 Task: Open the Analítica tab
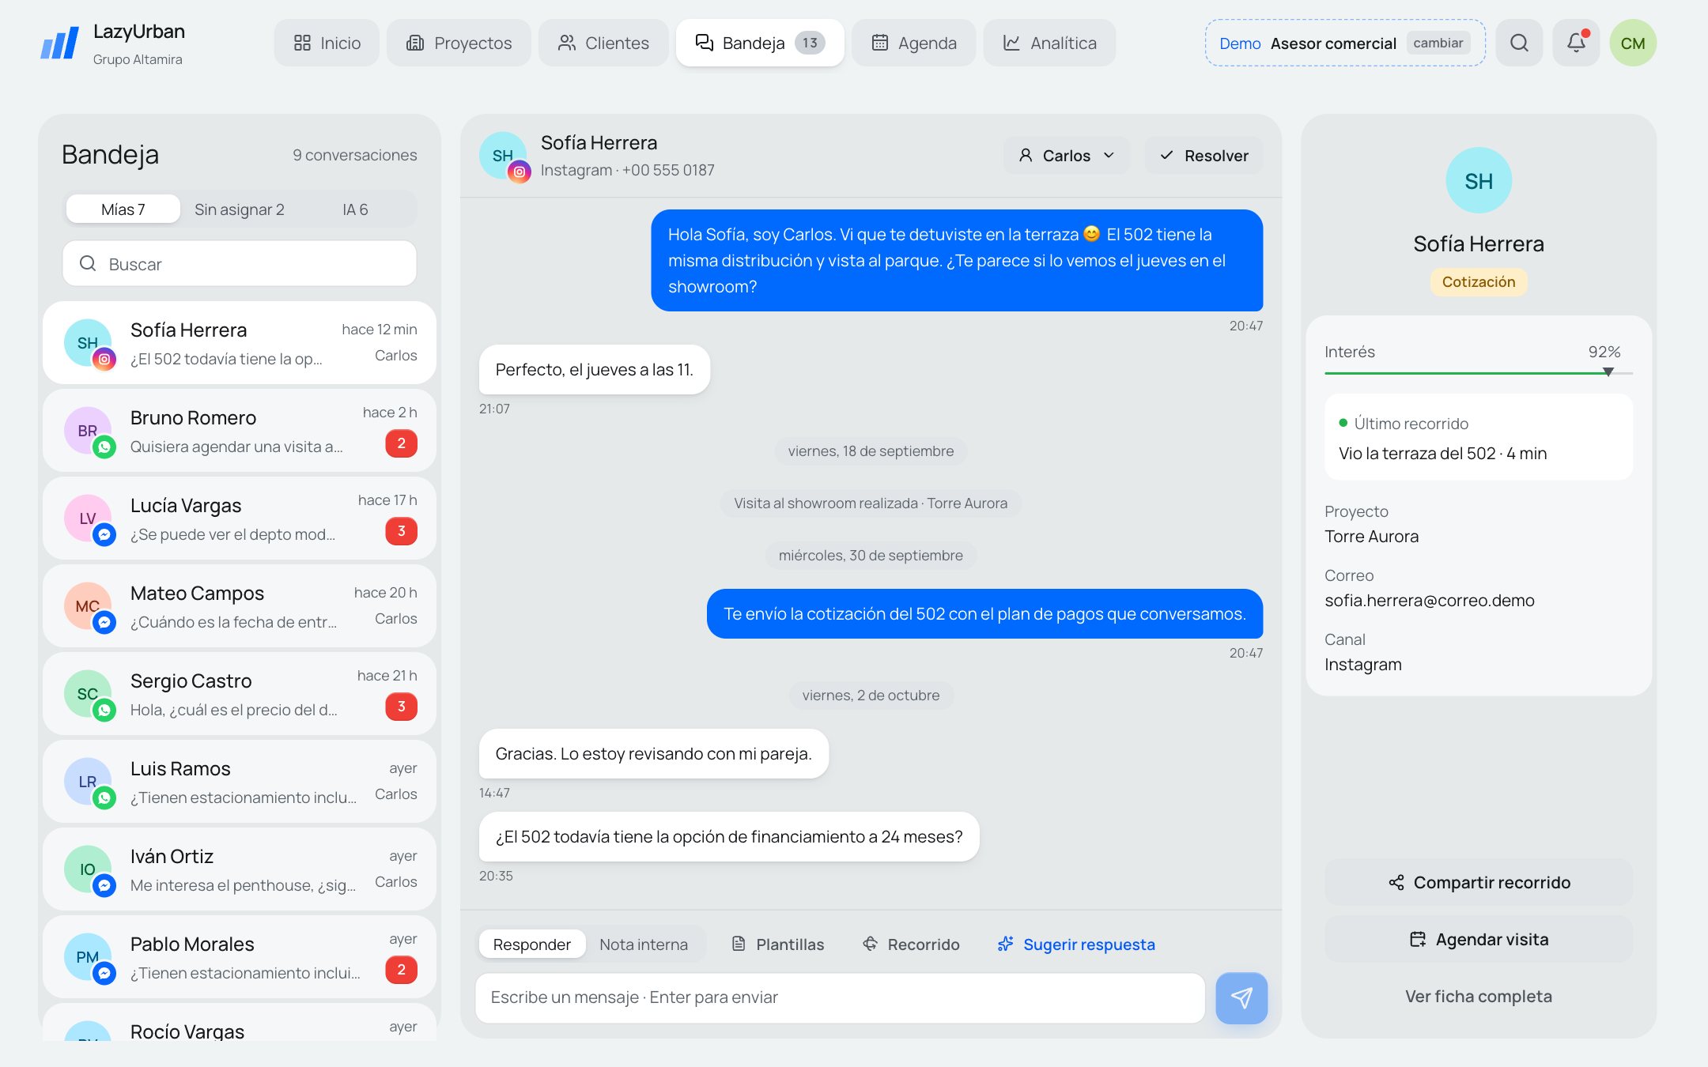pyautogui.click(x=1049, y=43)
